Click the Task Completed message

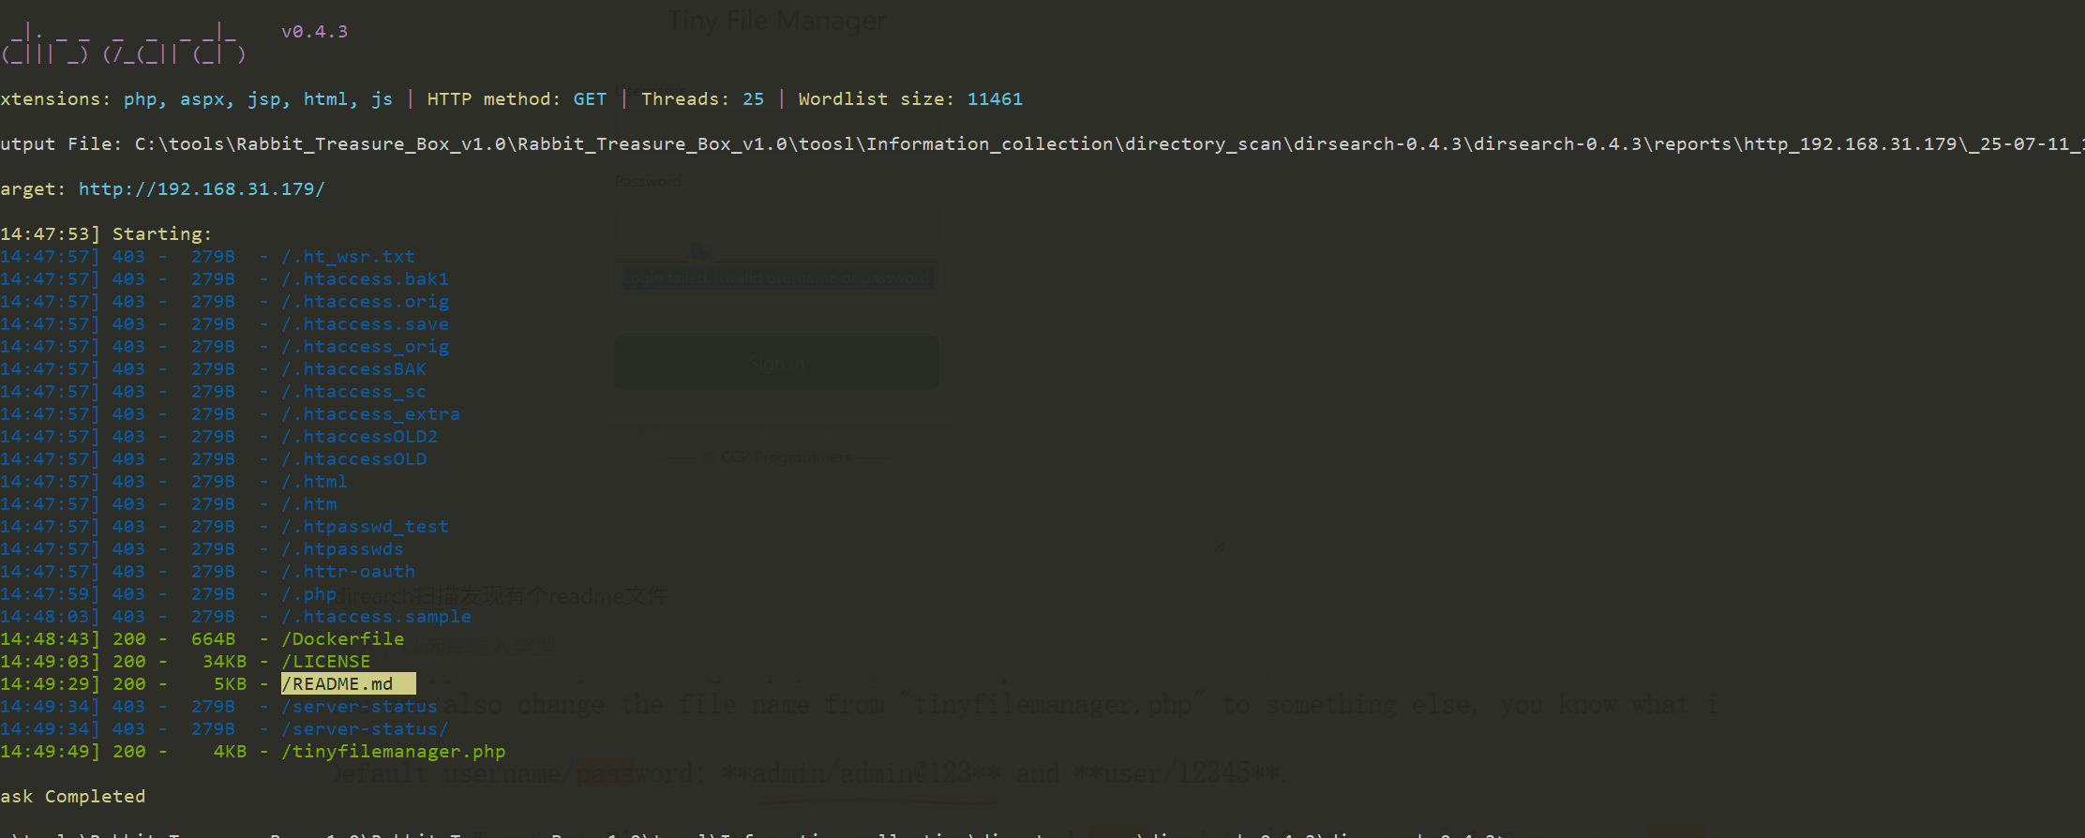pos(73,797)
